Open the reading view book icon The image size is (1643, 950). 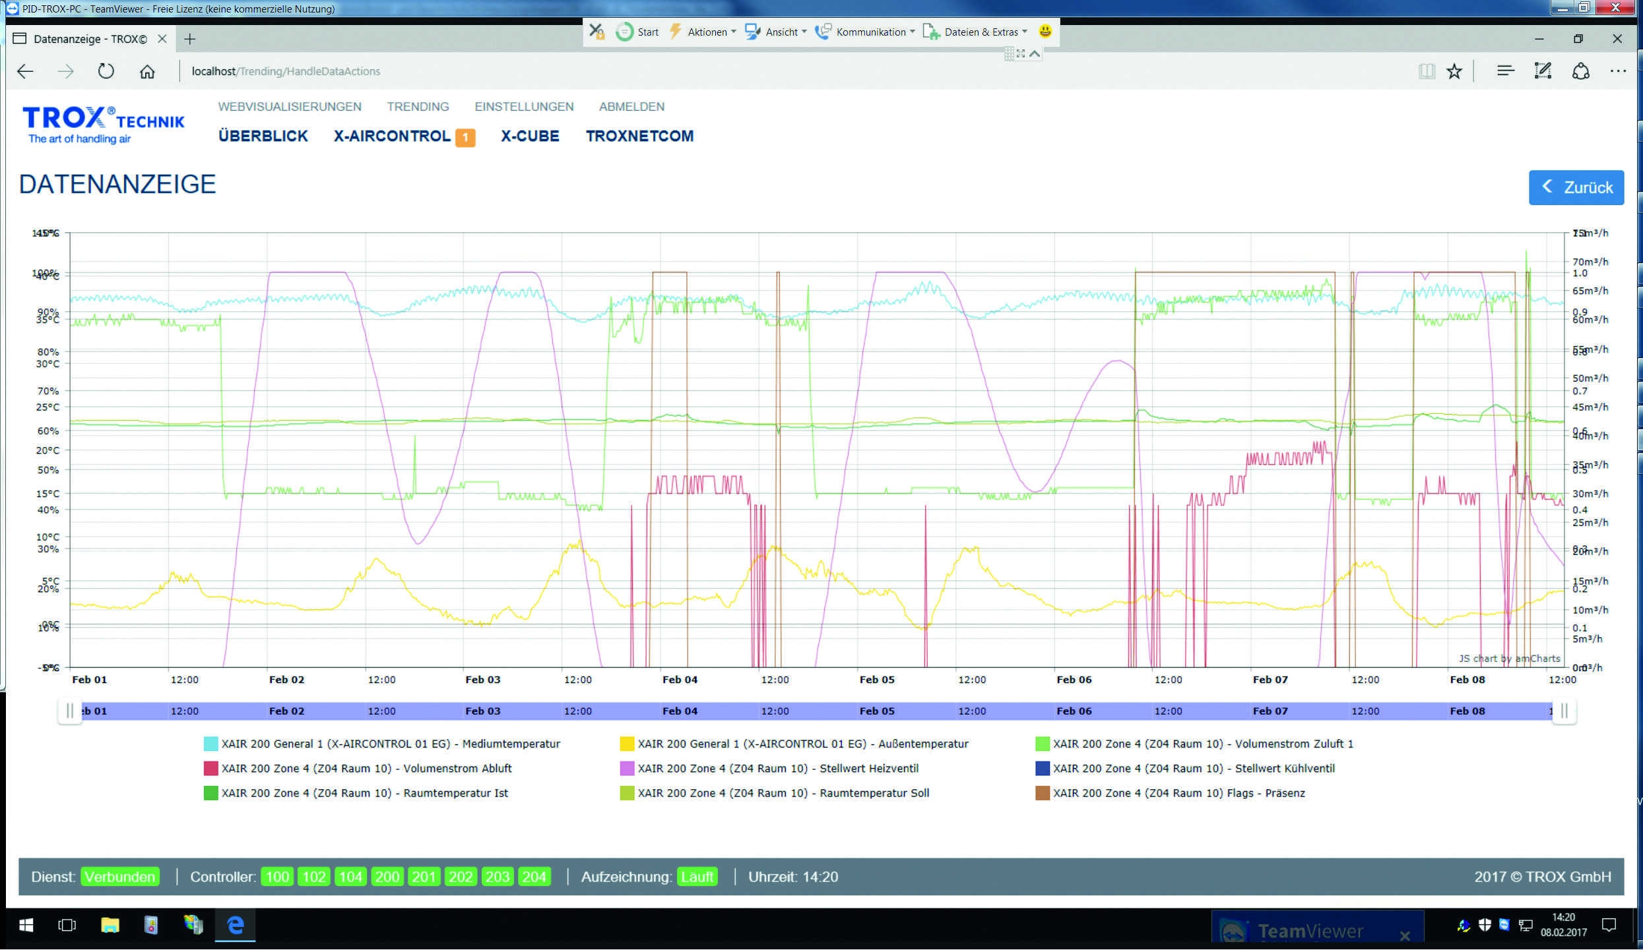click(1426, 71)
